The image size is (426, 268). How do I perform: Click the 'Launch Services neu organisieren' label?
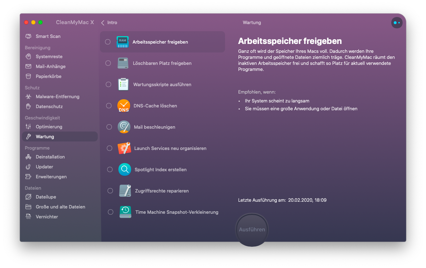(x=170, y=148)
